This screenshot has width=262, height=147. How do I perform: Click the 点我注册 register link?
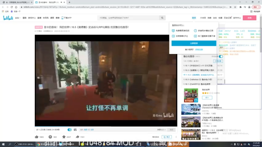click(x=199, y=50)
